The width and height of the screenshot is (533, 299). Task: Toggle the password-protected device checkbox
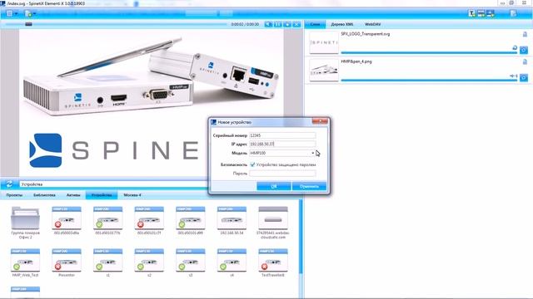(x=252, y=164)
